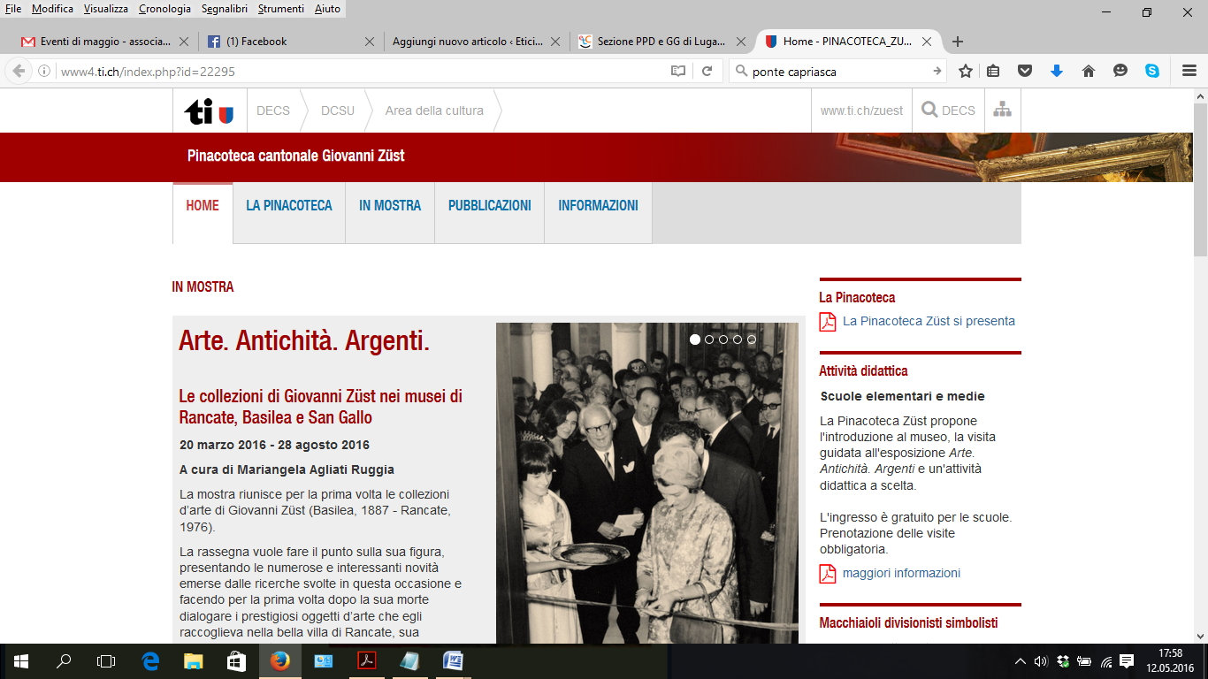Image resolution: width=1208 pixels, height=679 pixels.
Task: Close the Facebook tab
Action: [x=370, y=42]
